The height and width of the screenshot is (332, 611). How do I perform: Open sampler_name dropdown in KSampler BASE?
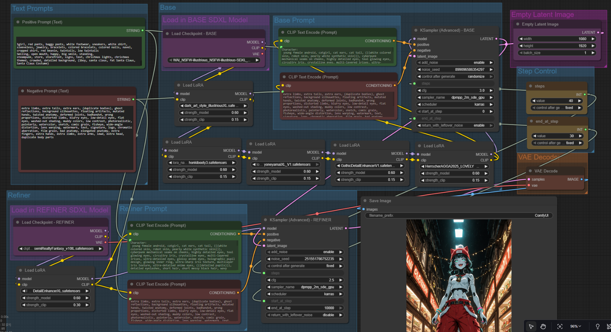(x=455, y=97)
